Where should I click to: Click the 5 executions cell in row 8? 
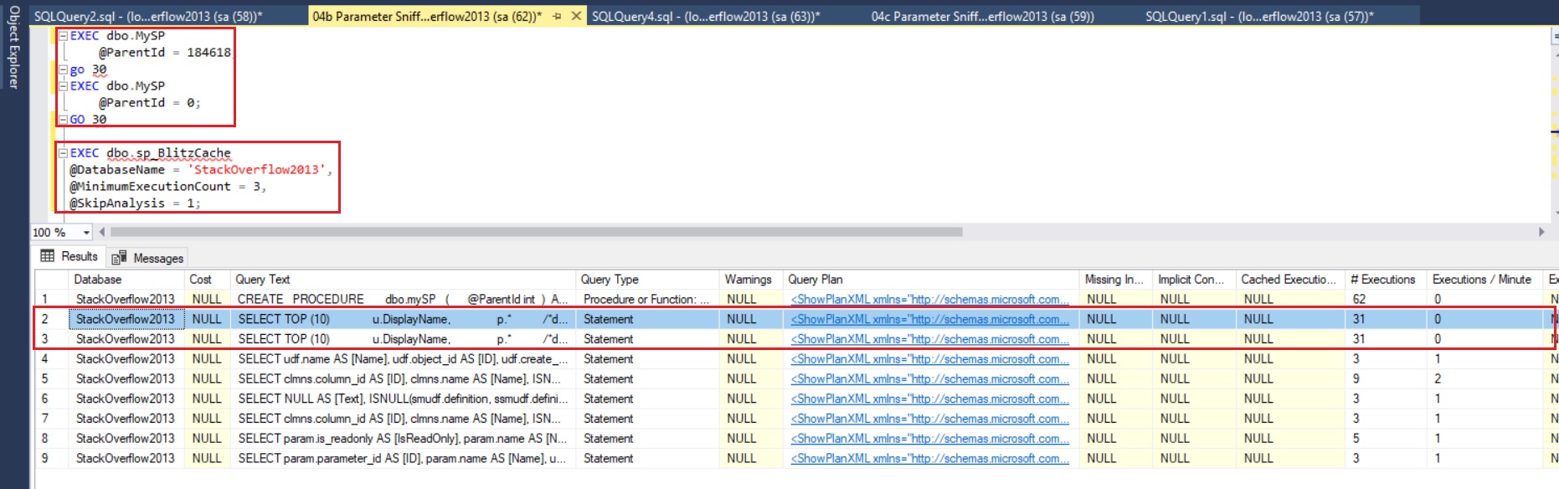pos(1386,439)
